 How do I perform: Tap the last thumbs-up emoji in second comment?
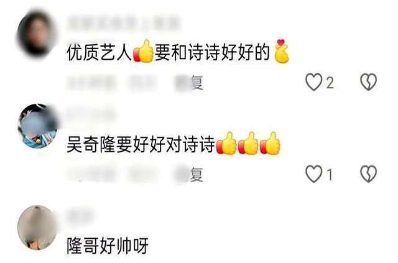pyautogui.click(x=270, y=144)
